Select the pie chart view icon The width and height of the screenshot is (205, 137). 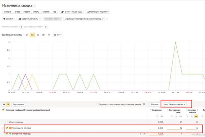click(x=27, y=35)
